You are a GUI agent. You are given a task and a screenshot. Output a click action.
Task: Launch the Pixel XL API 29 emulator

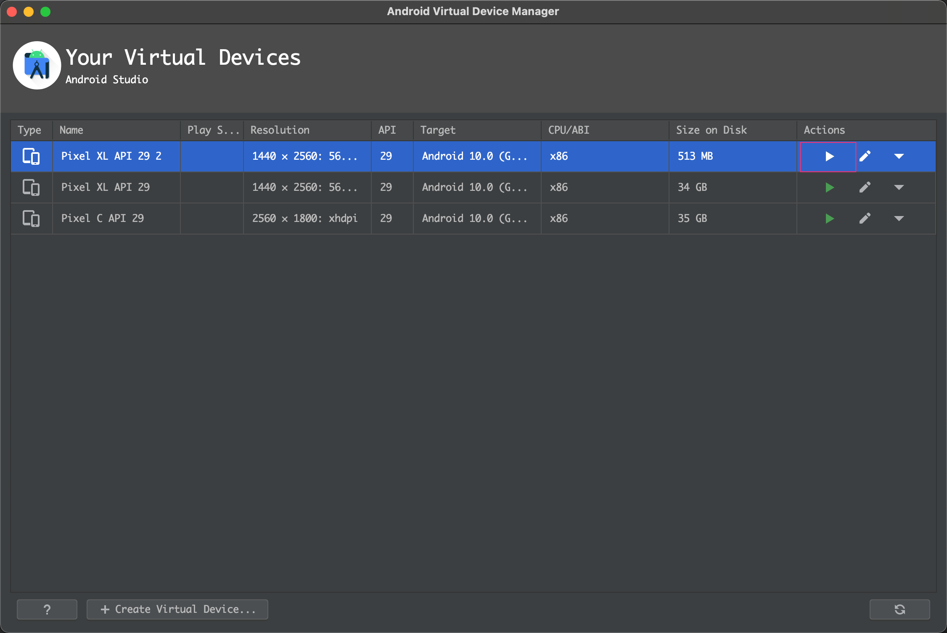click(x=830, y=187)
